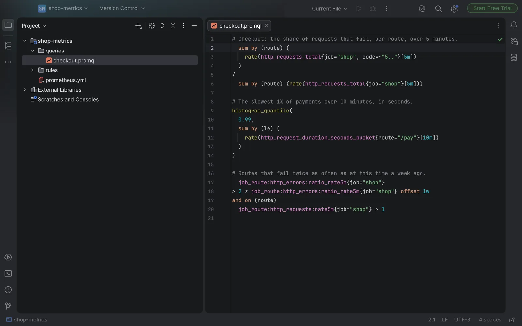Click the AI swirl icon in toolbar

click(x=422, y=9)
